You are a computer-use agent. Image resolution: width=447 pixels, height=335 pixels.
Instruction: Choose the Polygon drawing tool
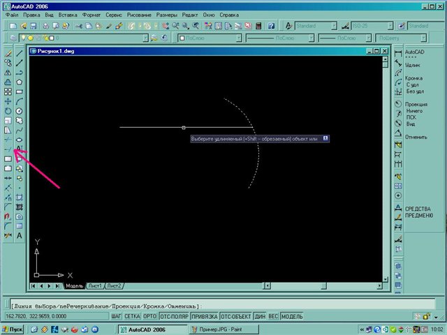click(19, 82)
